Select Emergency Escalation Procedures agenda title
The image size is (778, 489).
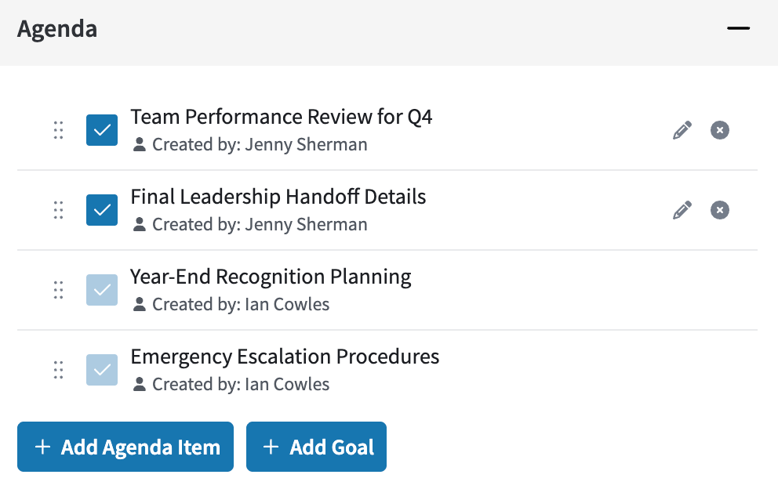point(285,357)
